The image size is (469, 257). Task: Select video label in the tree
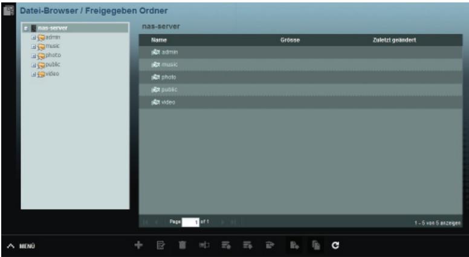pyautogui.click(x=53, y=74)
